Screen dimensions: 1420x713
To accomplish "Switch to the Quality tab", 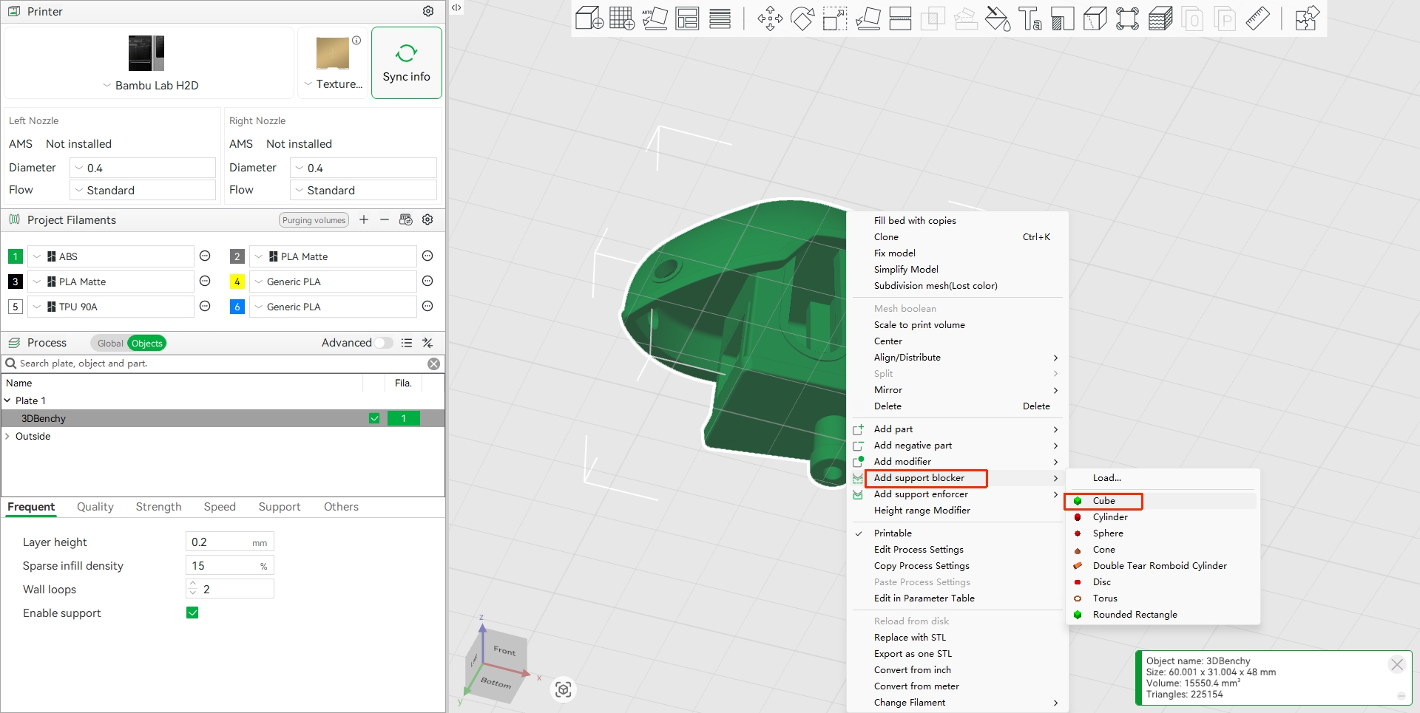I will (95, 507).
